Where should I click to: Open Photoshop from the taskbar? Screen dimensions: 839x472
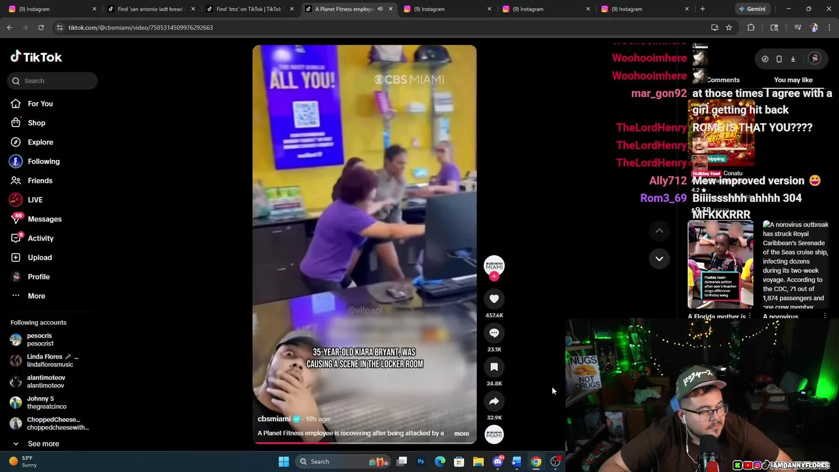click(x=421, y=462)
